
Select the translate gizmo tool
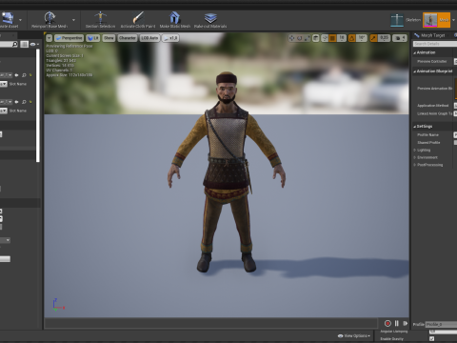291,38
